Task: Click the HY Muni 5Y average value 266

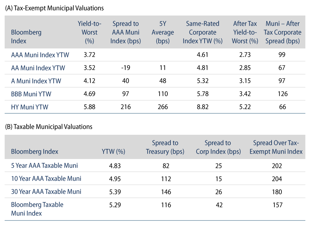Action: (163, 107)
